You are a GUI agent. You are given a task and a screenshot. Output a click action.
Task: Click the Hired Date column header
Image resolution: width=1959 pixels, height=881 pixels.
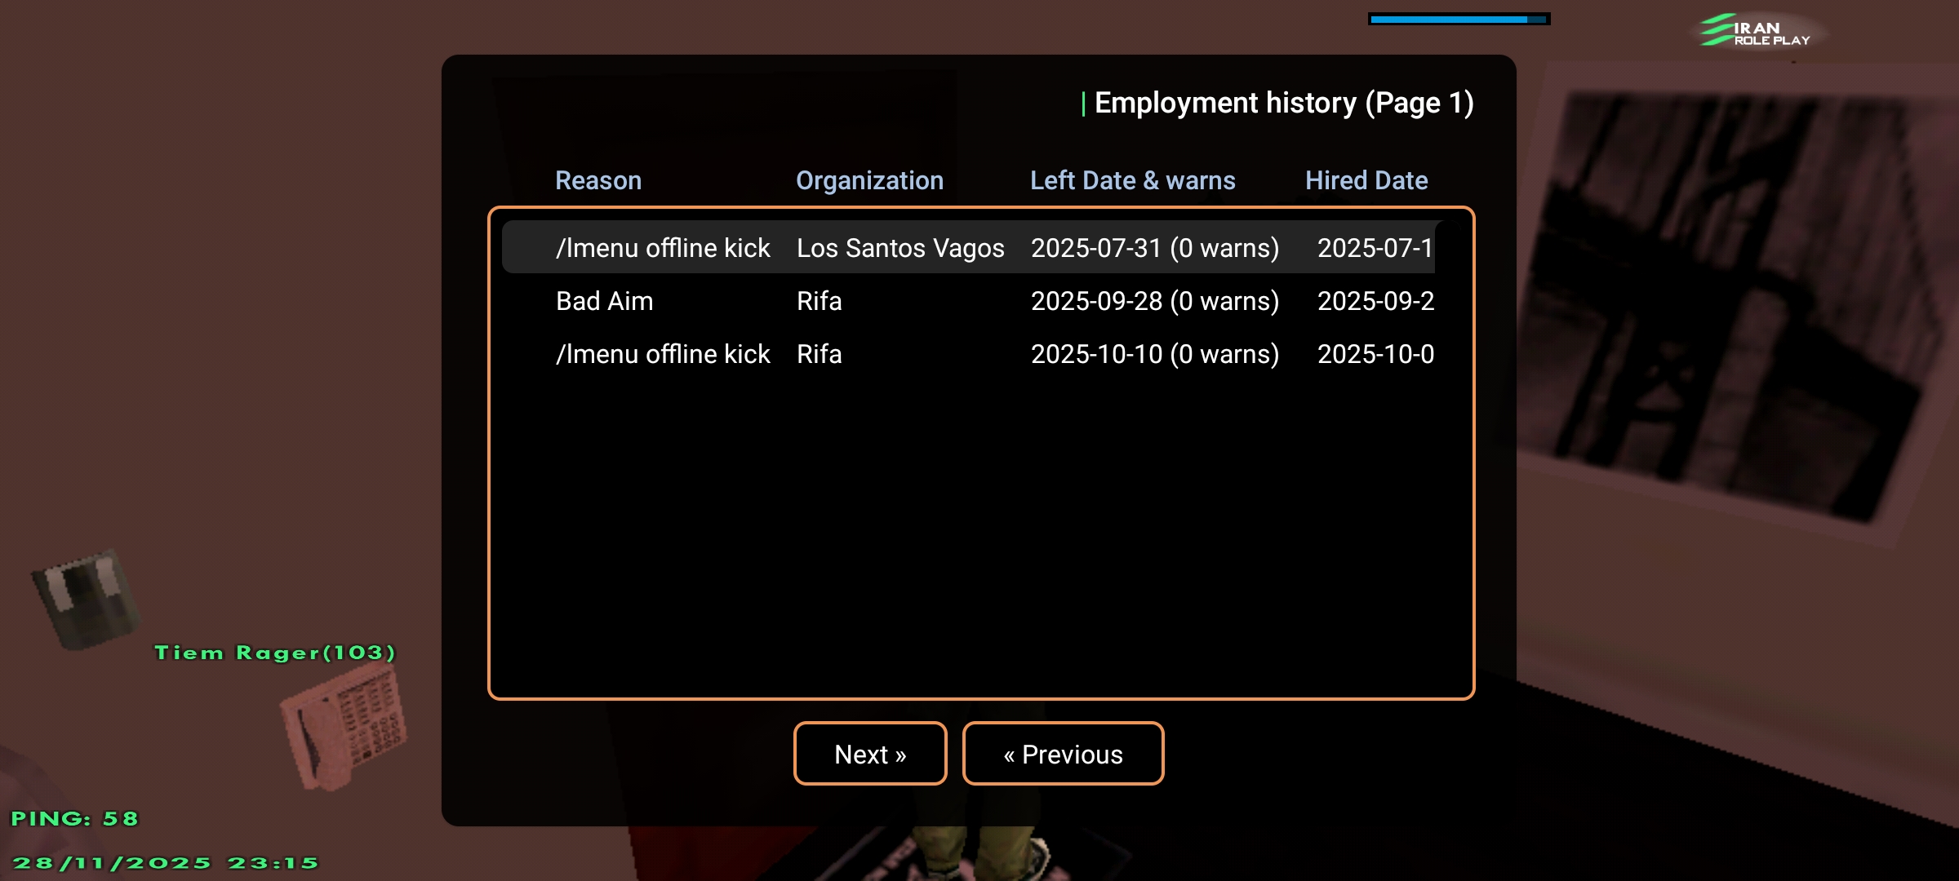(1366, 180)
